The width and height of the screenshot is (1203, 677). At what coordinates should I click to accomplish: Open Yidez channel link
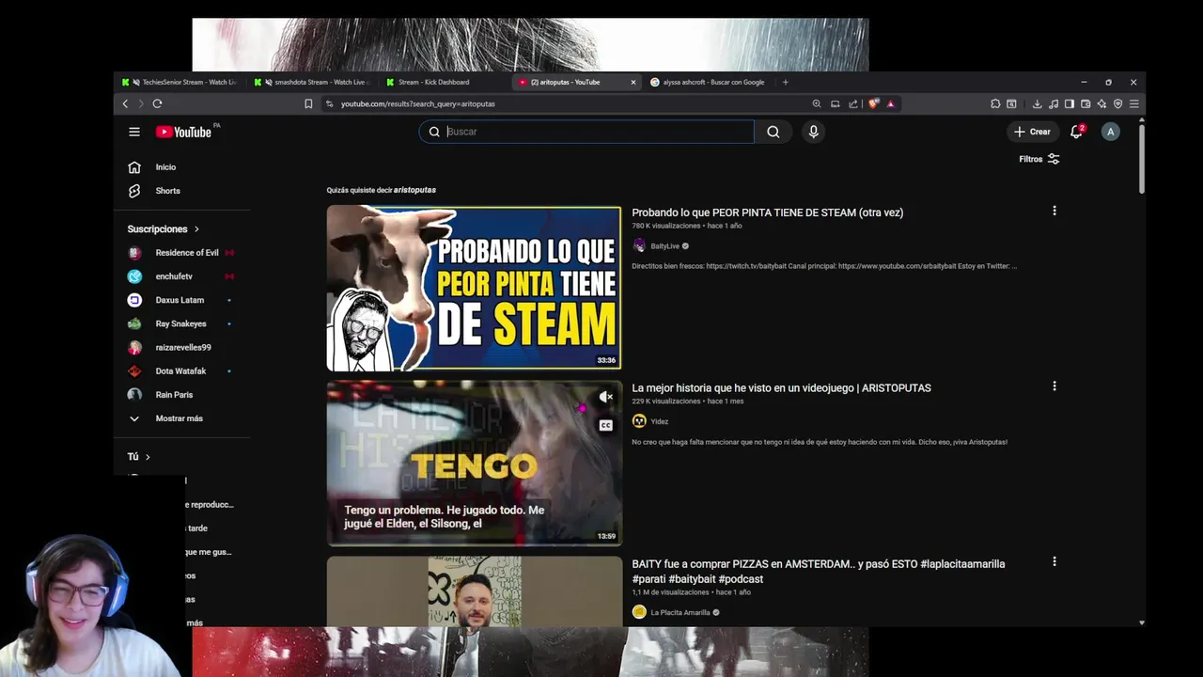(659, 421)
